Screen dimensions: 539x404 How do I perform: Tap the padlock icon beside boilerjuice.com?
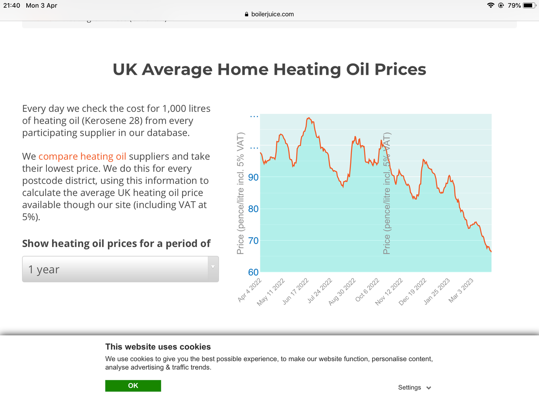point(247,14)
